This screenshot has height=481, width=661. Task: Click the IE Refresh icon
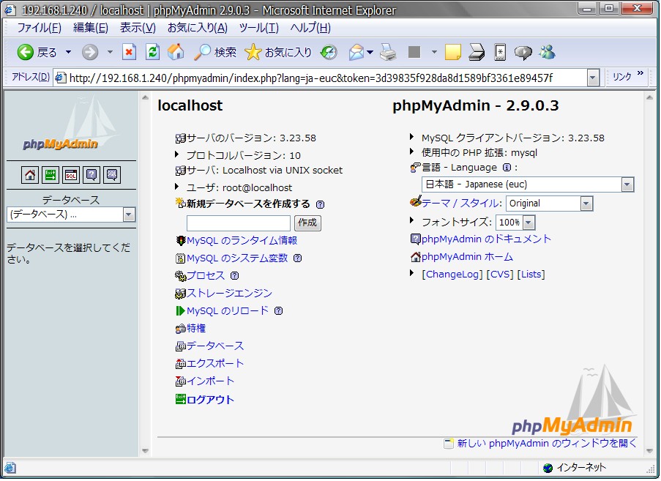click(x=152, y=52)
